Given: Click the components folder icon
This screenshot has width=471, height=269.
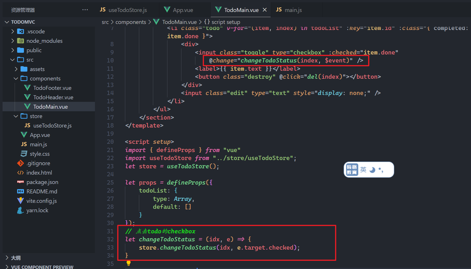Looking at the screenshot, I should 24,78.
